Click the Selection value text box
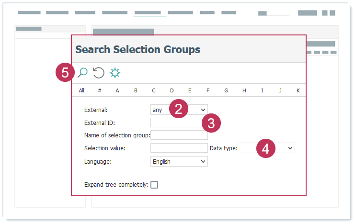Image resolution: width=355 pixels, height=224 pixels. coord(179,148)
